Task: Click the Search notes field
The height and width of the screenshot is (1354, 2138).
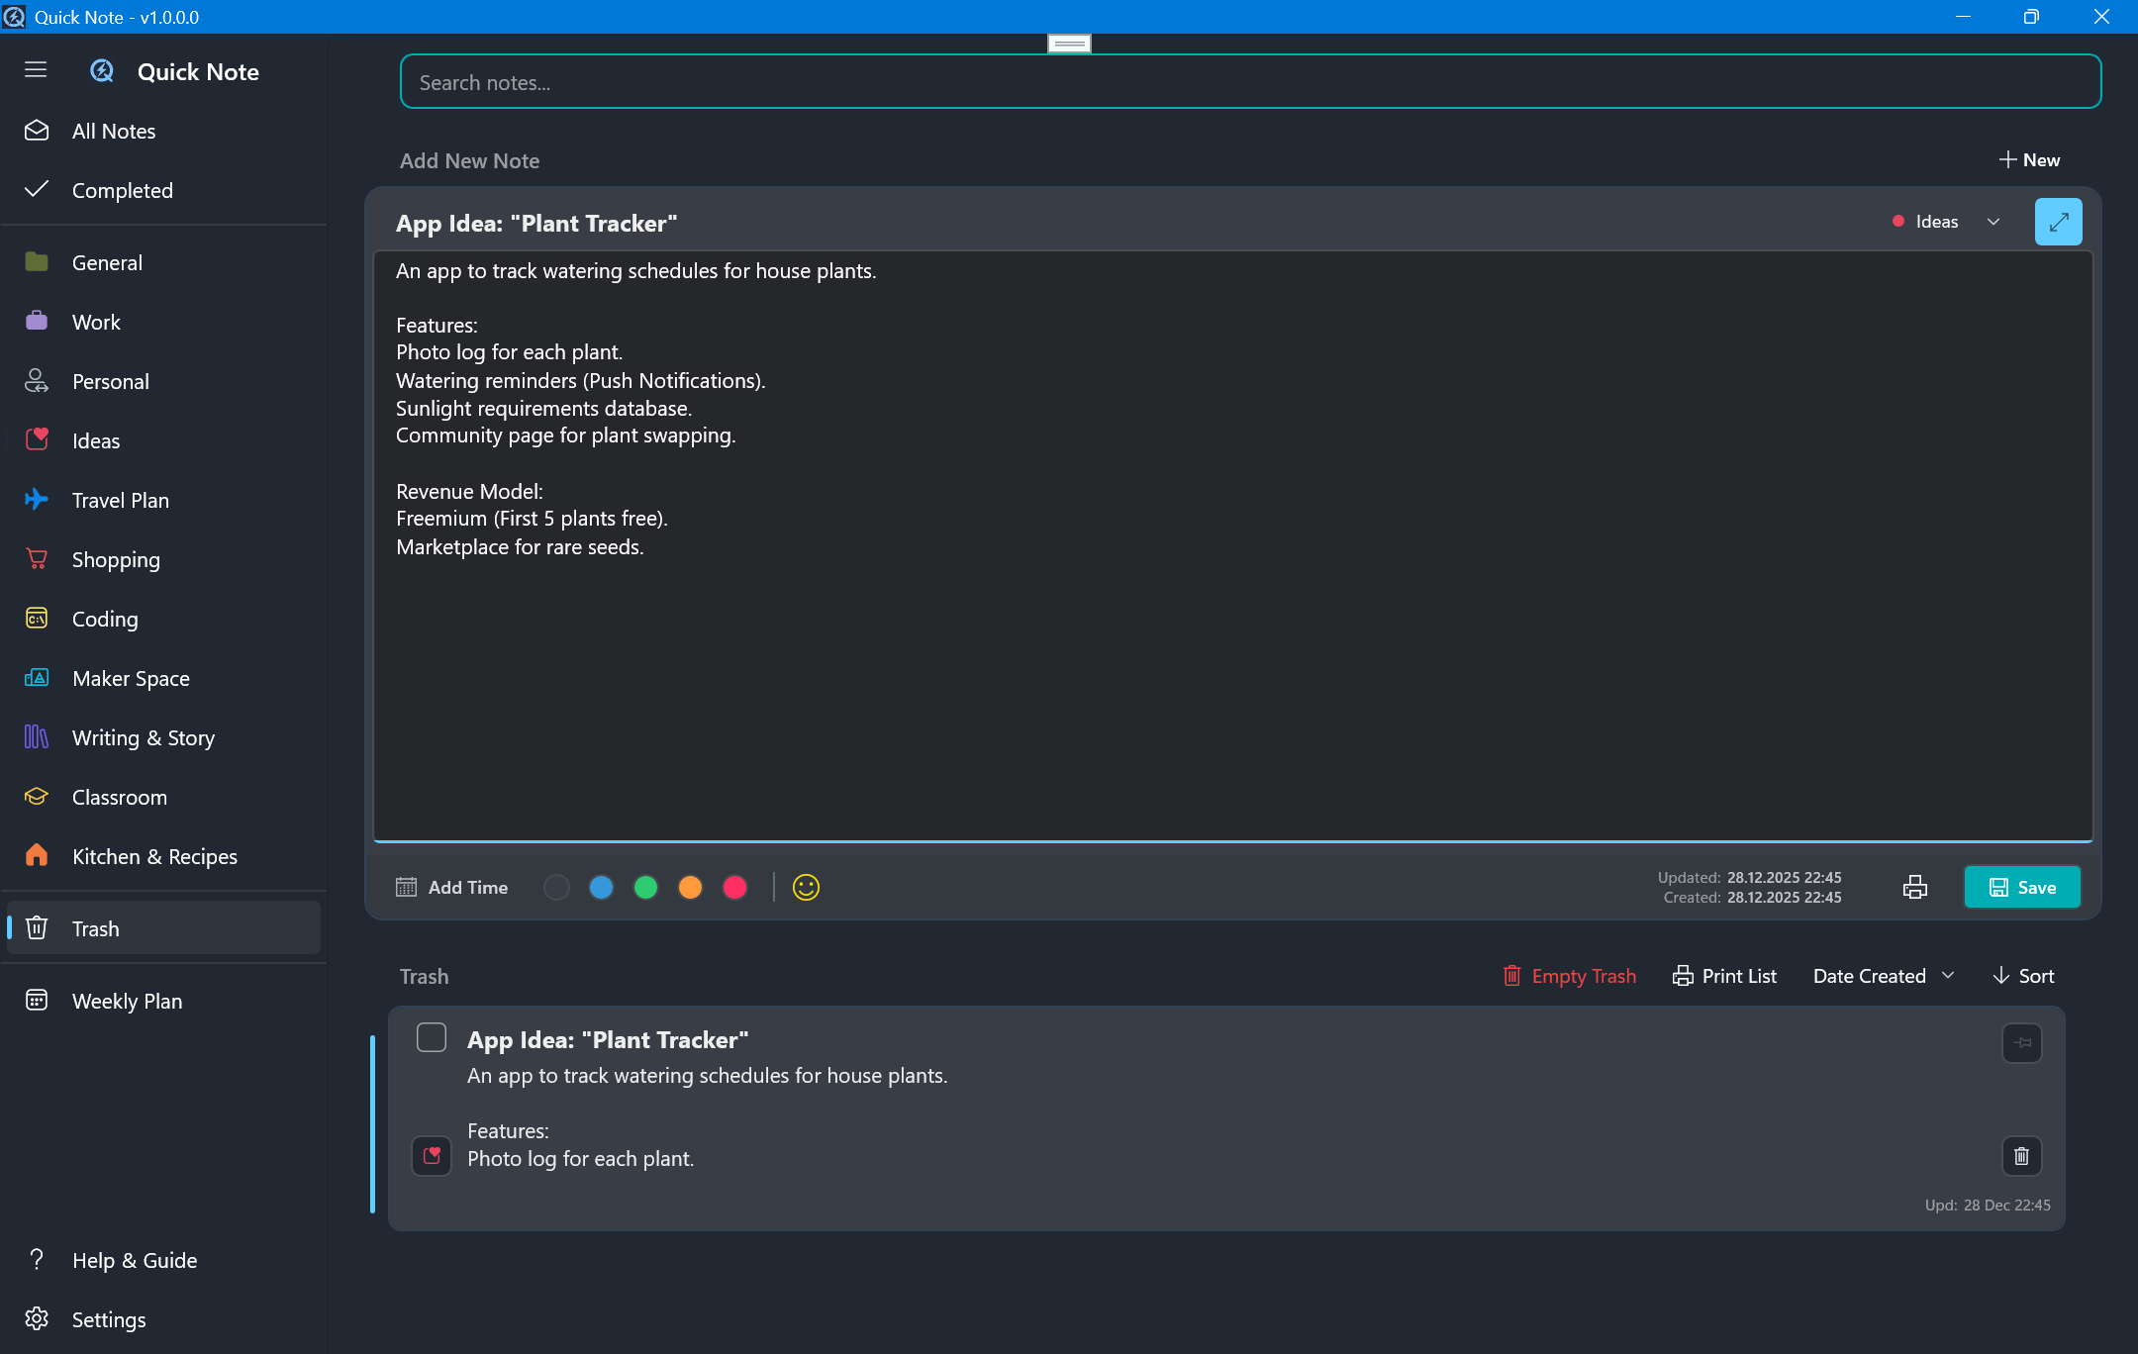Action: tap(1249, 82)
